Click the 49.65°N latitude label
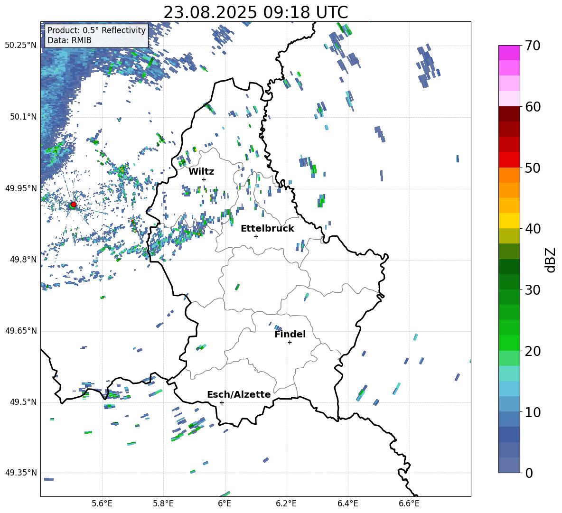 point(21,330)
